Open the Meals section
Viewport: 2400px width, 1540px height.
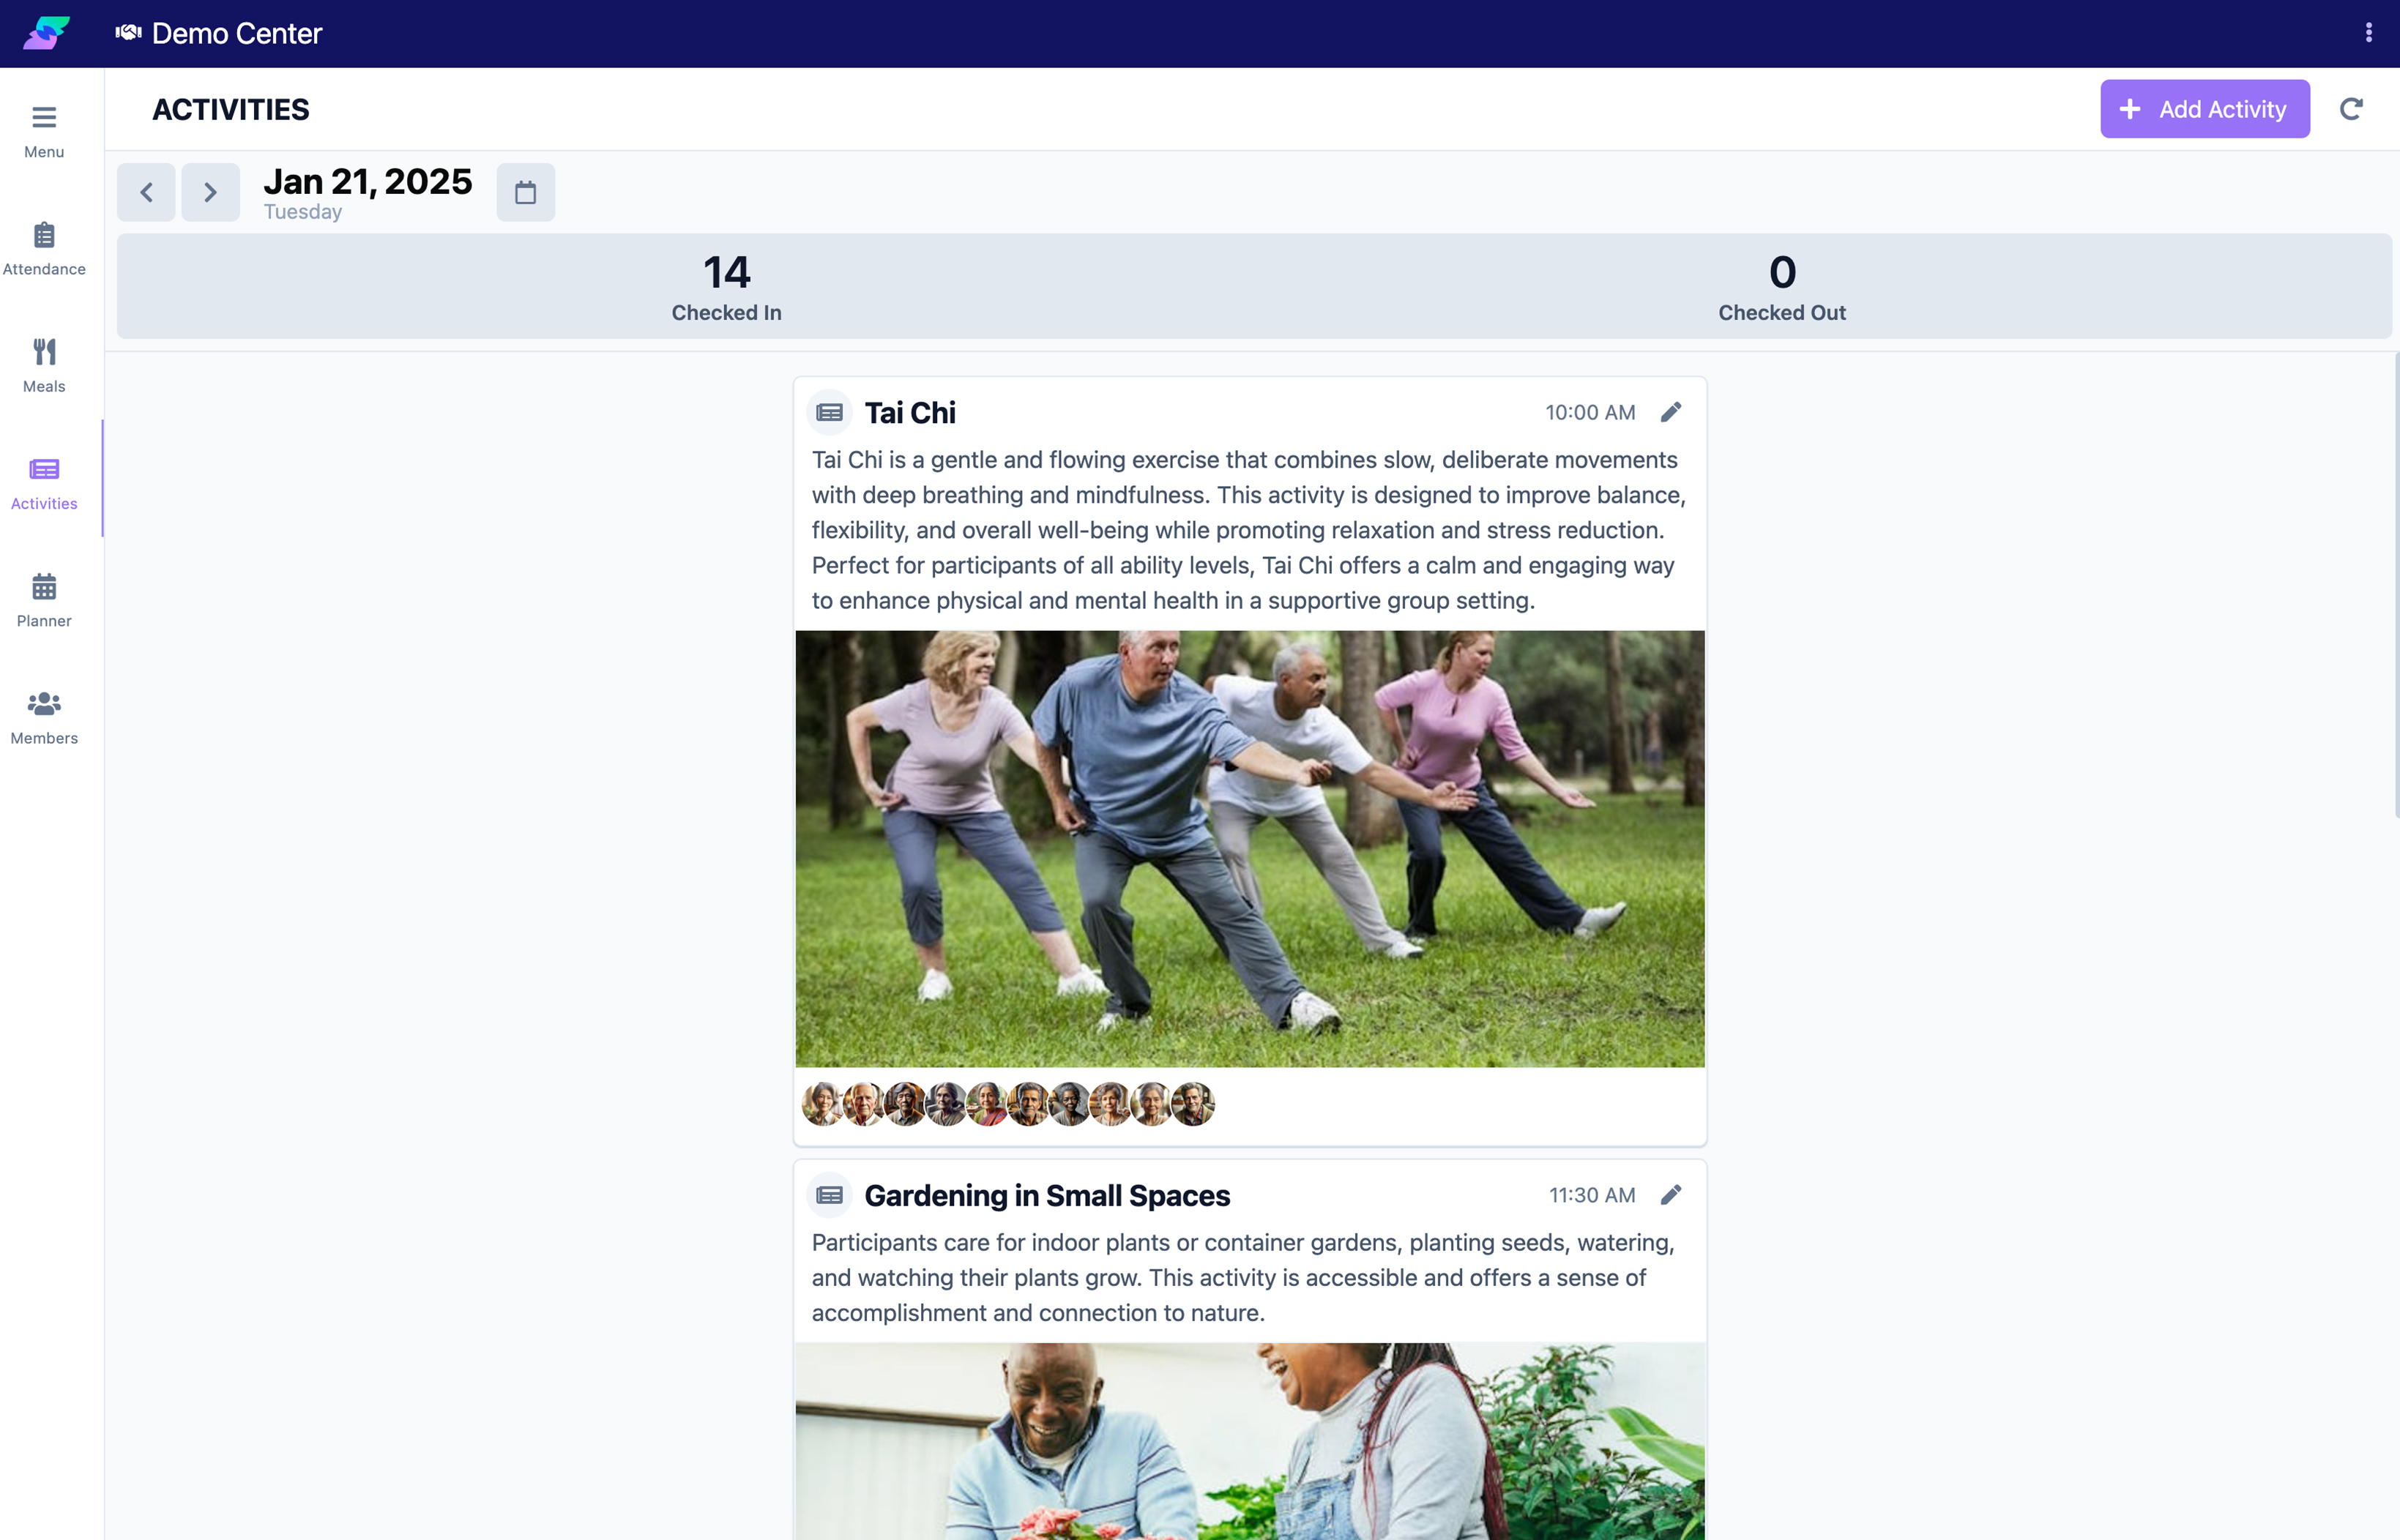click(44, 366)
